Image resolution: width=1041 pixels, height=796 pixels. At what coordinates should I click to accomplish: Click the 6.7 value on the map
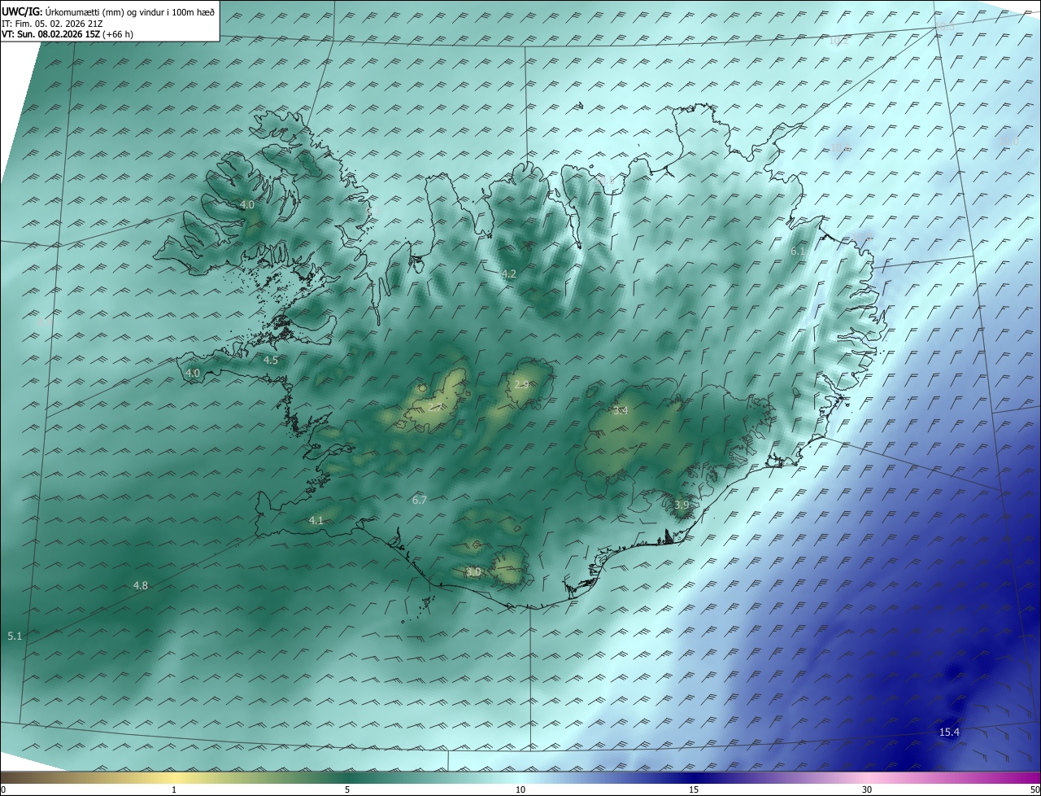tap(420, 500)
